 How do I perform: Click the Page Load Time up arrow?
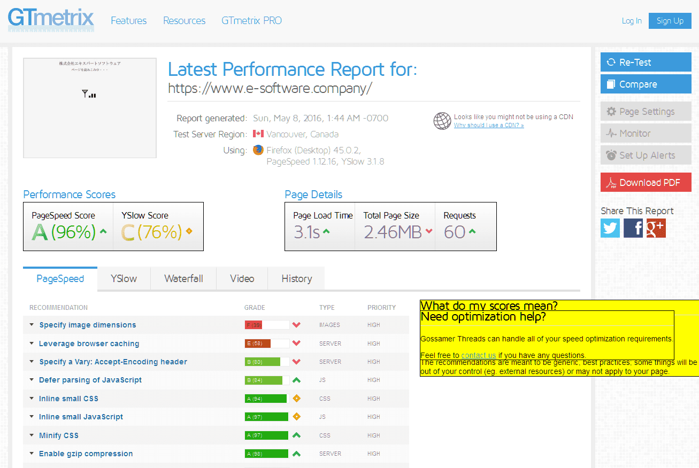[326, 232]
